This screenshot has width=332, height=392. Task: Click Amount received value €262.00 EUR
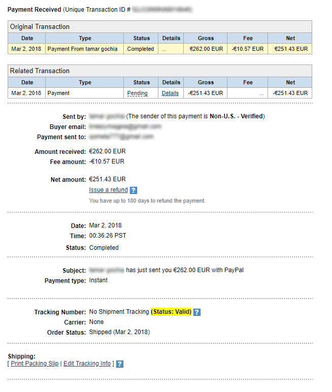coord(108,151)
